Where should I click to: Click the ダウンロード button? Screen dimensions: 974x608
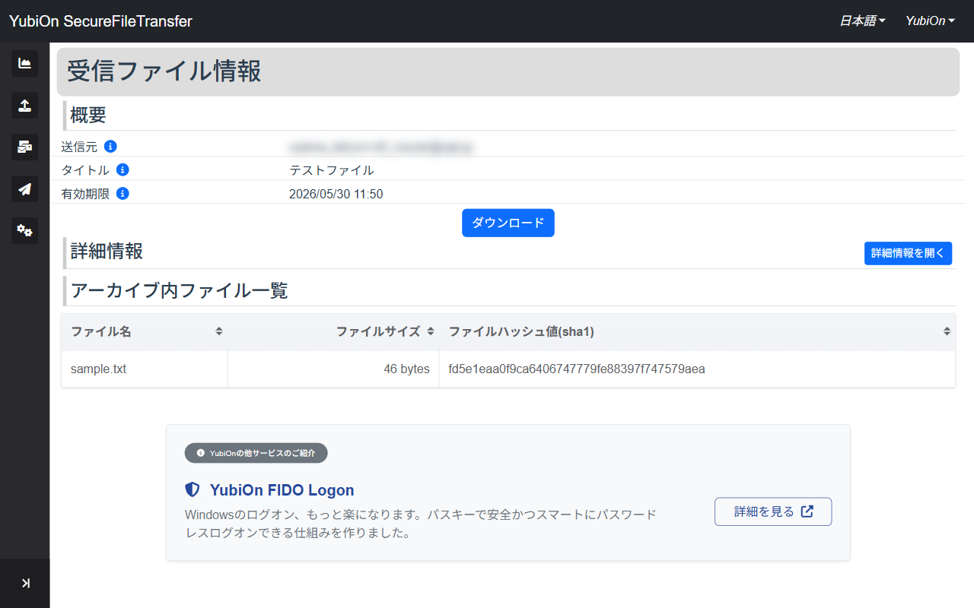pos(508,223)
